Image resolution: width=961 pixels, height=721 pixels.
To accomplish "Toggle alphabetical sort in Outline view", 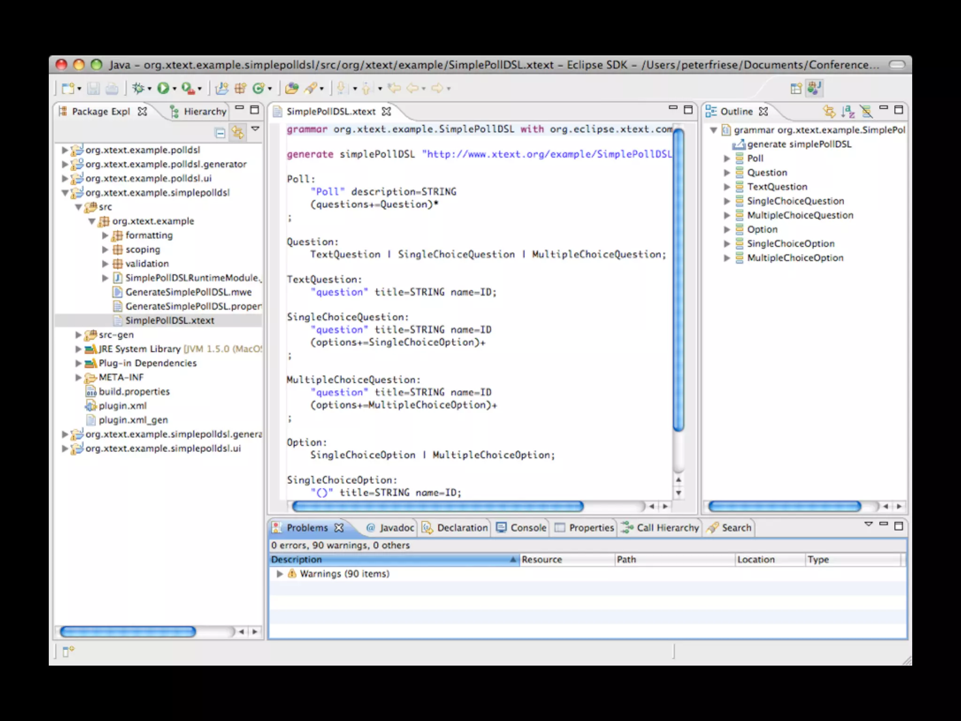I will pos(847,111).
